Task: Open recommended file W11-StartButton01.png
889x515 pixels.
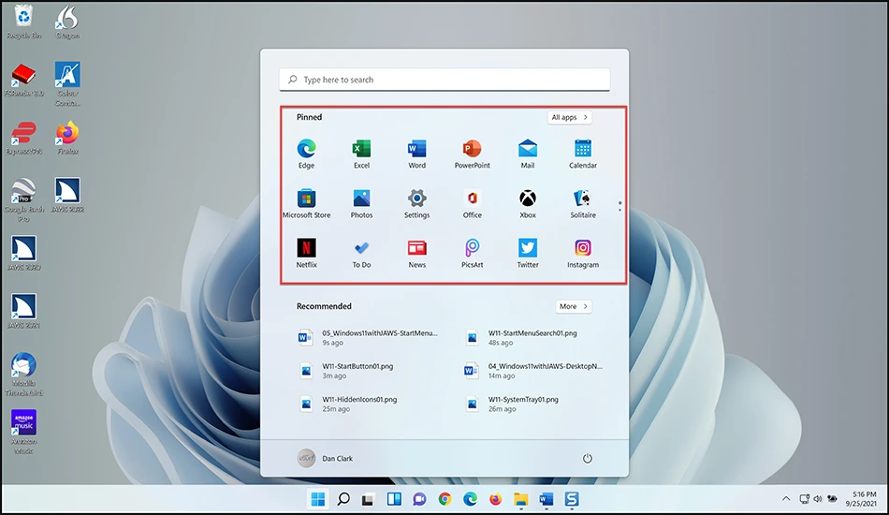Action: [346, 371]
